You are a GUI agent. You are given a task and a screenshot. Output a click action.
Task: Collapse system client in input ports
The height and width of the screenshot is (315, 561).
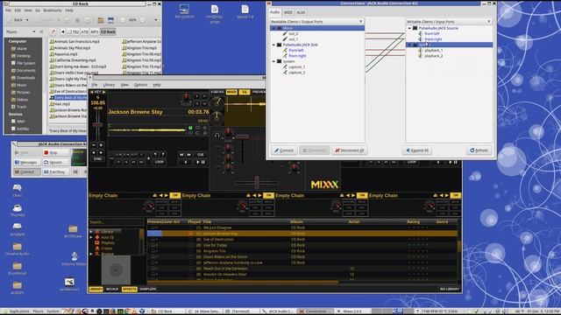[409, 45]
